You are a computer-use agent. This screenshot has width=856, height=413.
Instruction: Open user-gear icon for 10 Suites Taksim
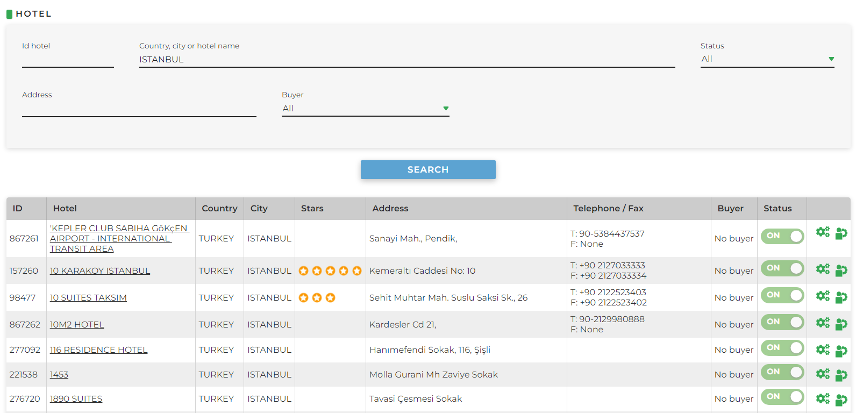[841, 297]
